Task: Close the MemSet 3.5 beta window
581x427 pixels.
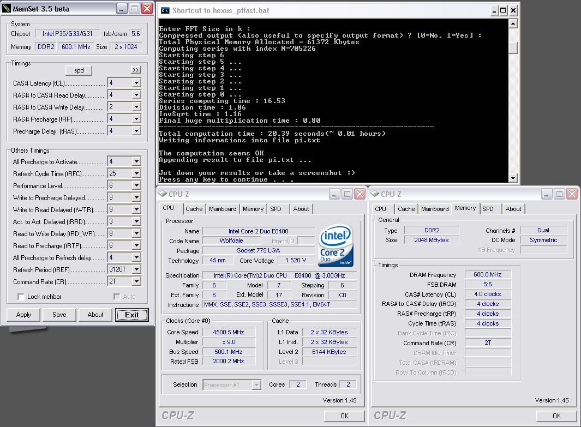Action: (147, 9)
